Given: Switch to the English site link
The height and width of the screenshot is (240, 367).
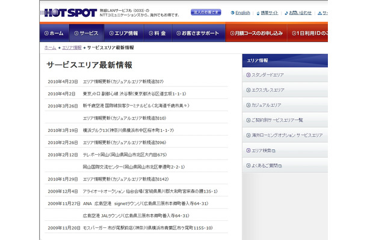Looking at the screenshot, I should 242,13.
